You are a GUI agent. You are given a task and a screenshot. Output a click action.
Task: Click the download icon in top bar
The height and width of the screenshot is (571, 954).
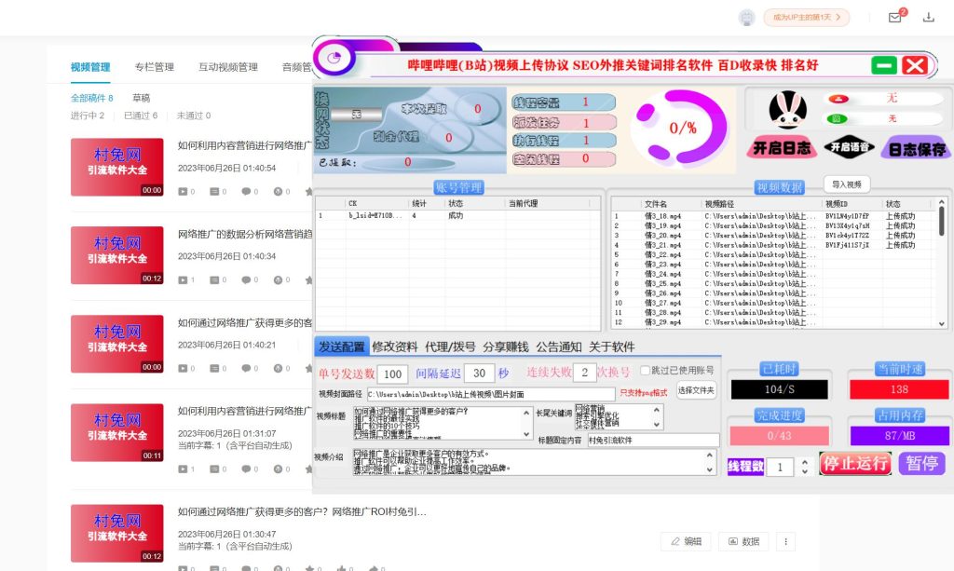(x=928, y=18)
